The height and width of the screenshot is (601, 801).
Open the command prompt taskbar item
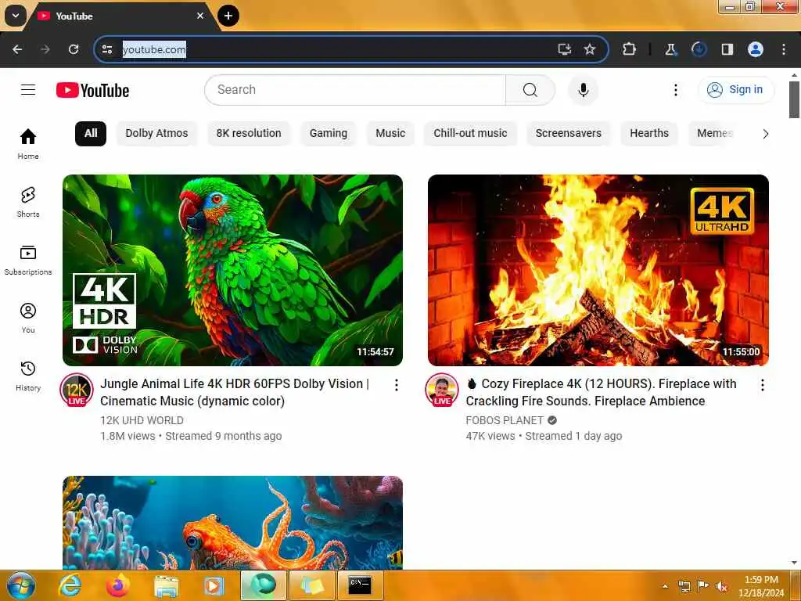pos(360,585)
